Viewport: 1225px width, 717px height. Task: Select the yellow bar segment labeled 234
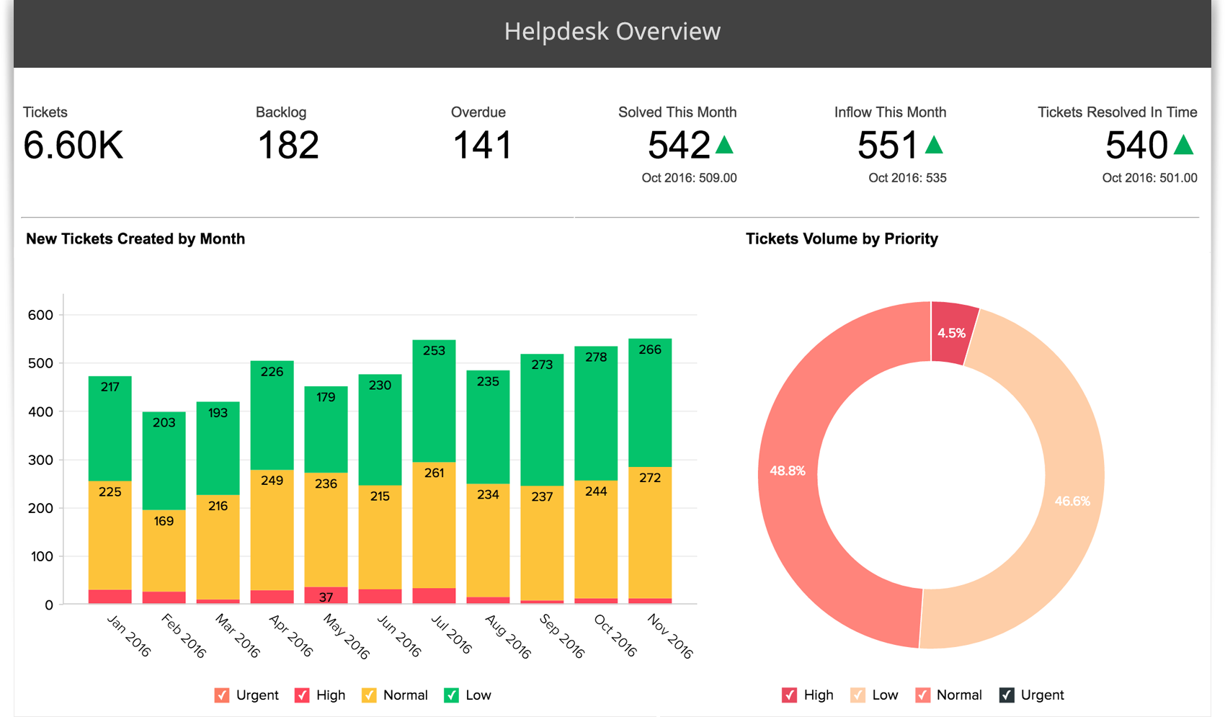489,540
